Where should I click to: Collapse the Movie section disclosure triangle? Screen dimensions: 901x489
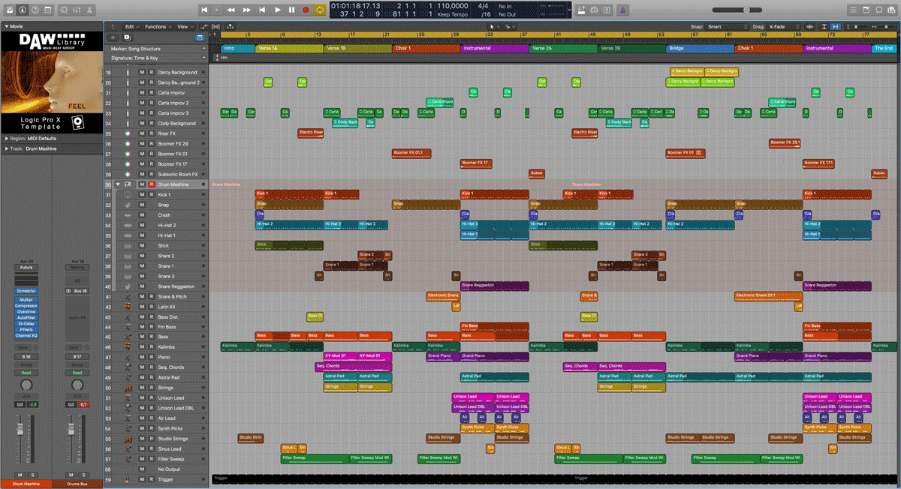(x=6, y=26)
